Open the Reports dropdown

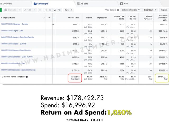[164, 10]
